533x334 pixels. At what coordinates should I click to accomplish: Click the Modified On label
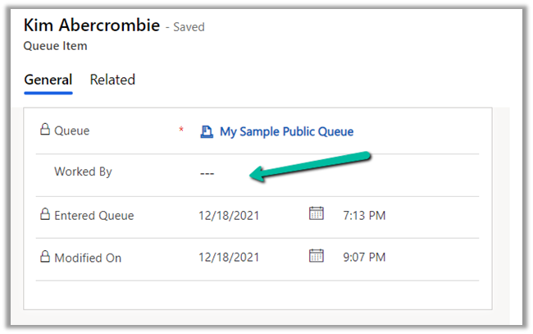87,258
